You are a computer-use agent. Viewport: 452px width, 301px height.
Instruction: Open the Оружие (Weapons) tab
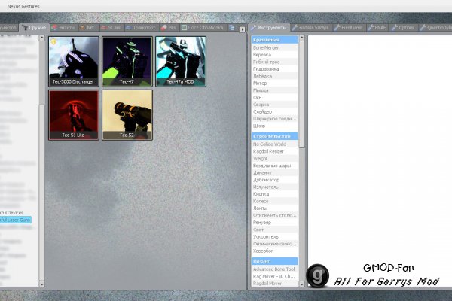(35, 28)
